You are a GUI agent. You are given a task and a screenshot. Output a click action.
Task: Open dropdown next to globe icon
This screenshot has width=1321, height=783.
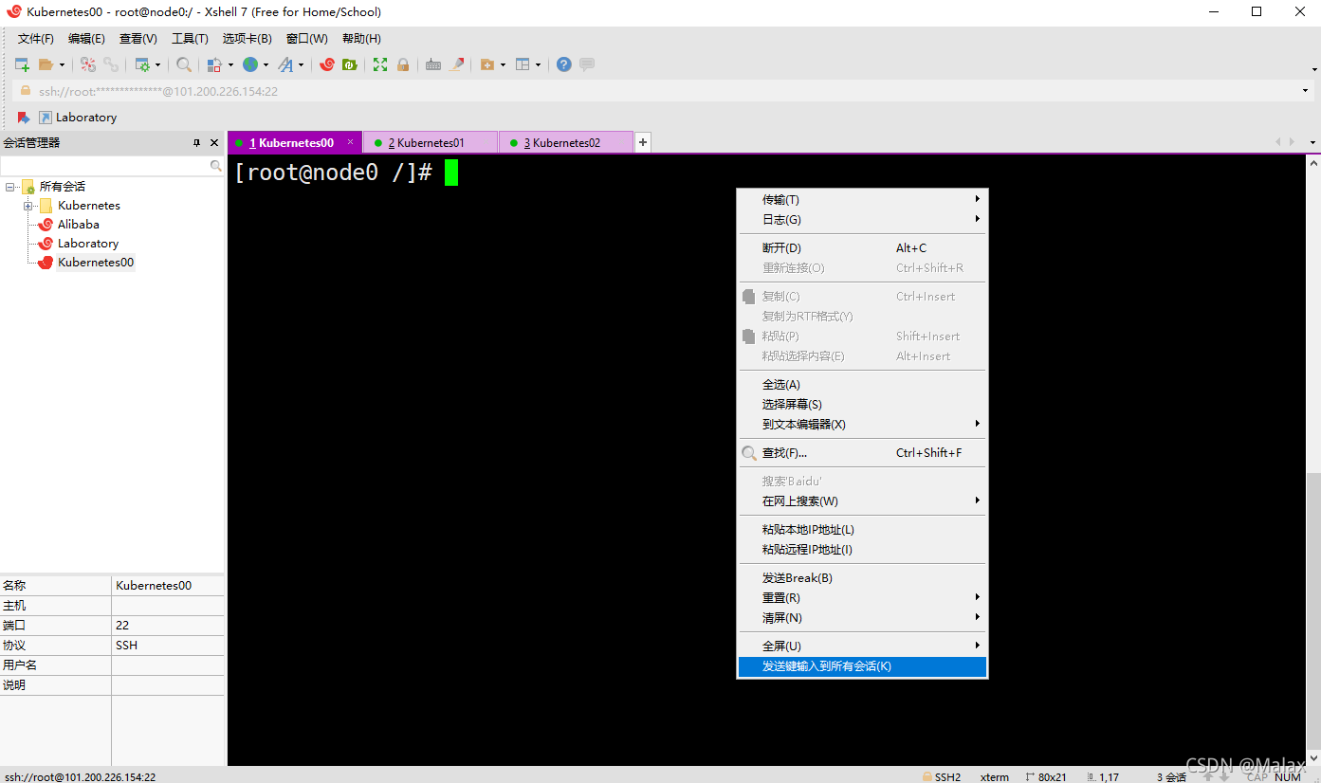click(x=266, y=64)
